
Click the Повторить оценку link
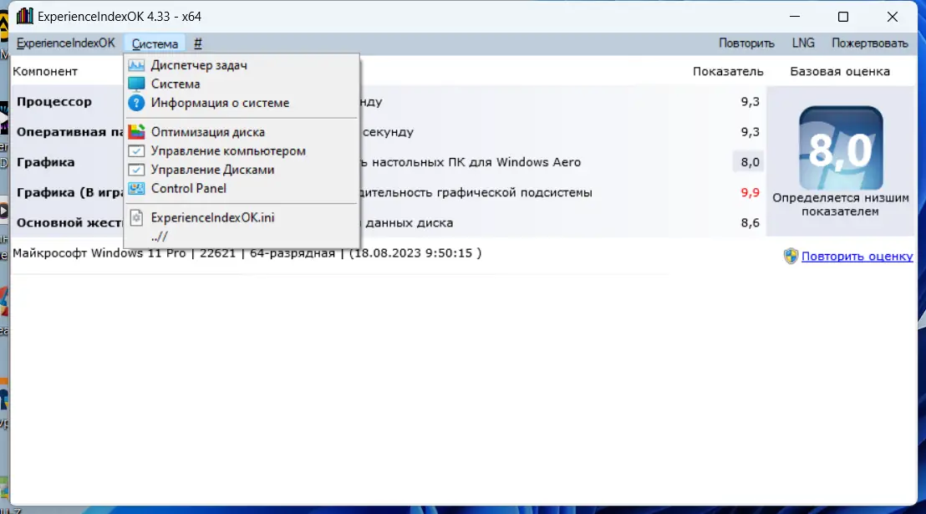click(857, 257)
